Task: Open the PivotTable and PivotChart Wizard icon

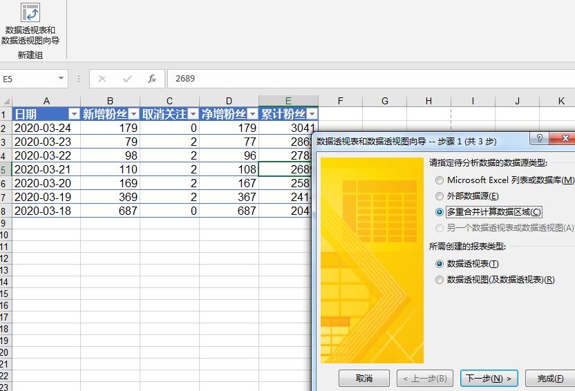Action: tap(30, 12)
